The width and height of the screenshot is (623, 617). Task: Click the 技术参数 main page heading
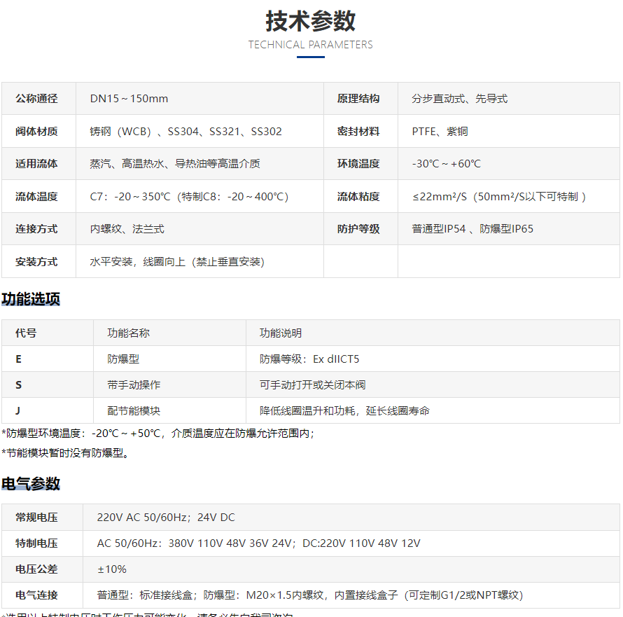(x=310, y=21)
